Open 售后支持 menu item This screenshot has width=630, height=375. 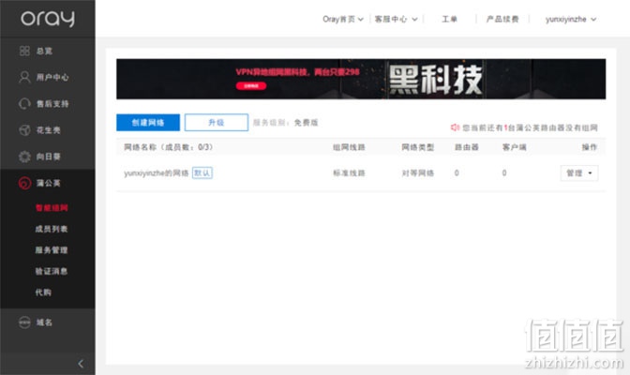tap(52, 104)
